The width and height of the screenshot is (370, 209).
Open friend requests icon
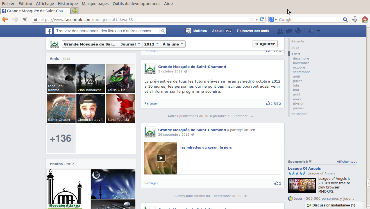pyautogui.click(x=280, y=31)
